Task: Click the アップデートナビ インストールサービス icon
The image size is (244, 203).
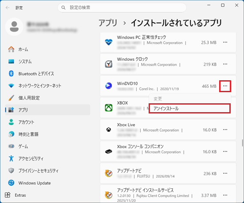Action: tap(109, 195)
